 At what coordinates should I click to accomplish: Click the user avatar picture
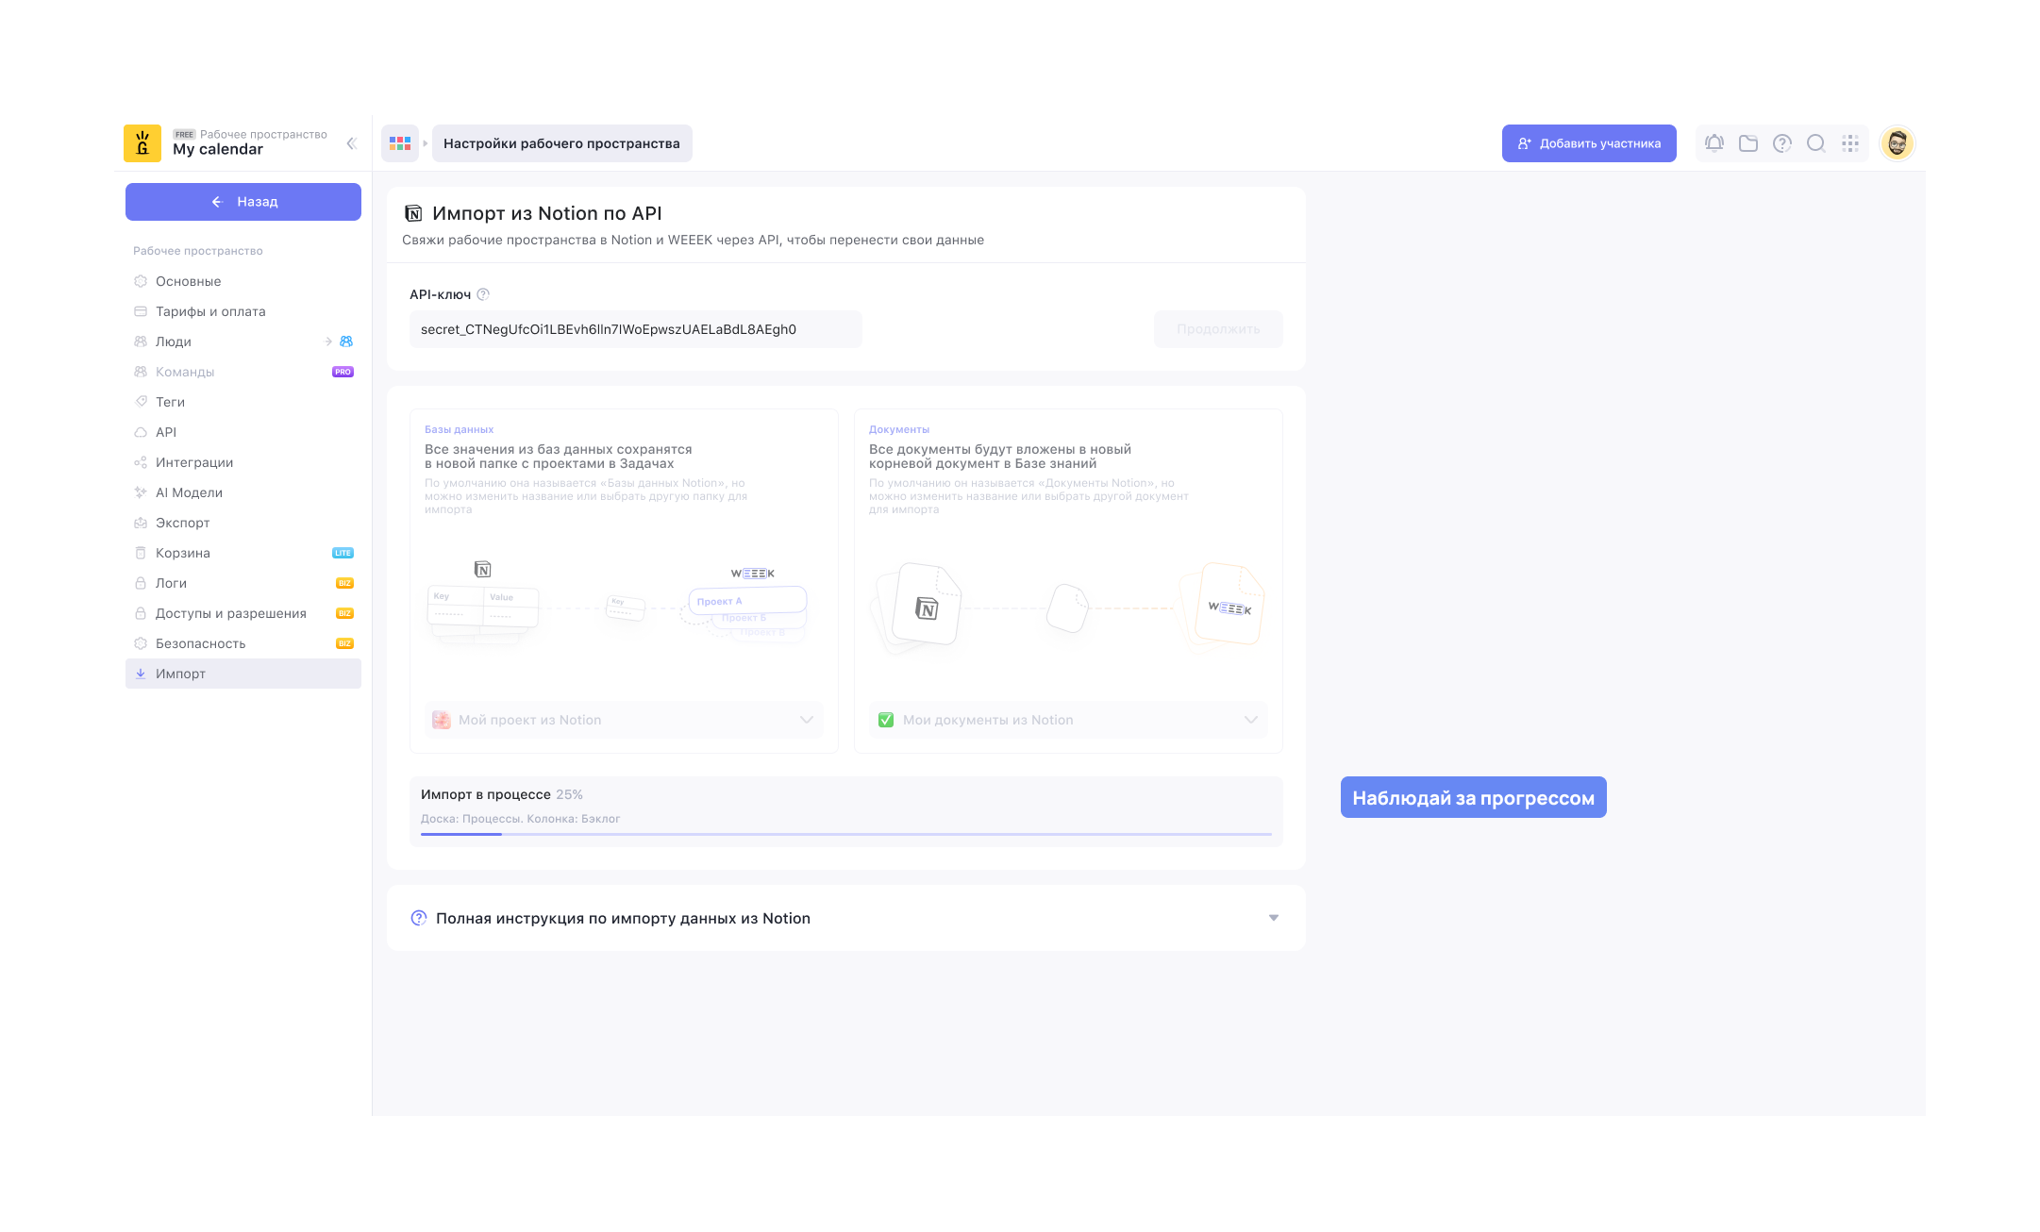[x=1897, y=143]
